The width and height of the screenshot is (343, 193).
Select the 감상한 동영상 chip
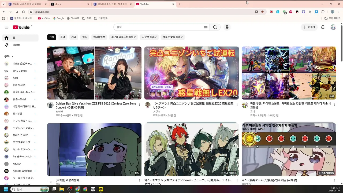click(149, 37)
